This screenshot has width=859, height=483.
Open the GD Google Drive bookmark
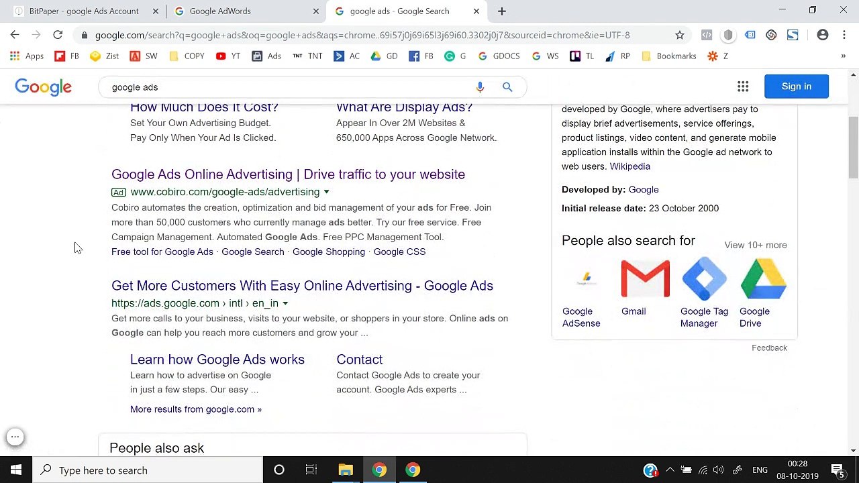[x=385, y=56]
